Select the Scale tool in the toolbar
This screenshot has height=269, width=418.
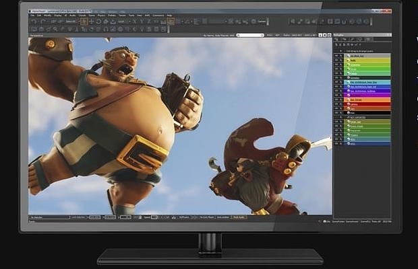pyautogui.click(x=106, y=22)
